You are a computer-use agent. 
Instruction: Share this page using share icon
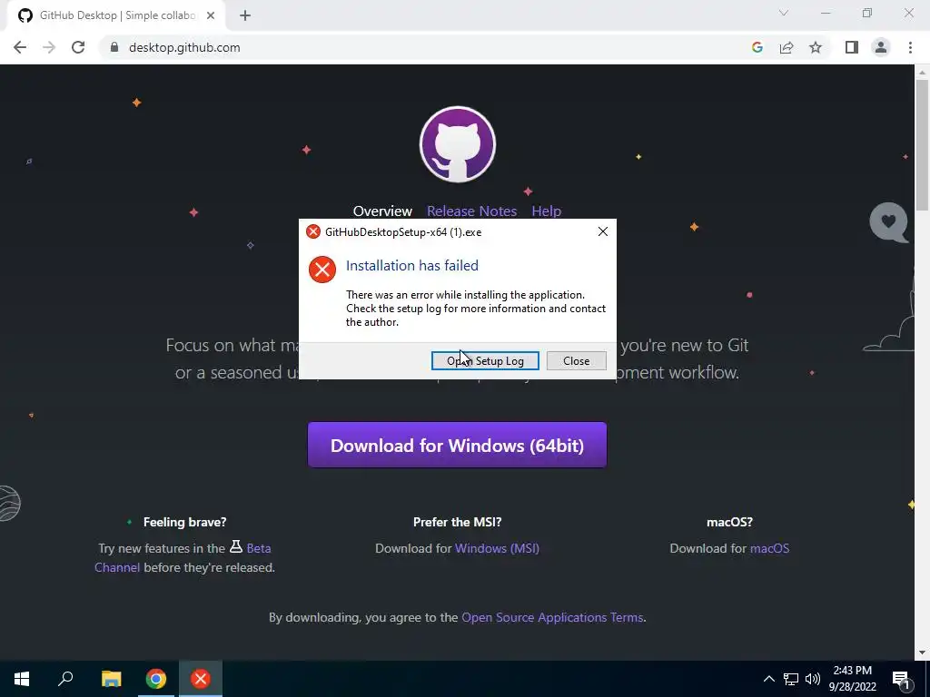coord(787,47)
